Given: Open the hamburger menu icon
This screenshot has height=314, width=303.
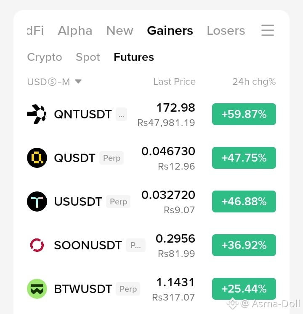Looking at the screenshot, I should [268, 30].
